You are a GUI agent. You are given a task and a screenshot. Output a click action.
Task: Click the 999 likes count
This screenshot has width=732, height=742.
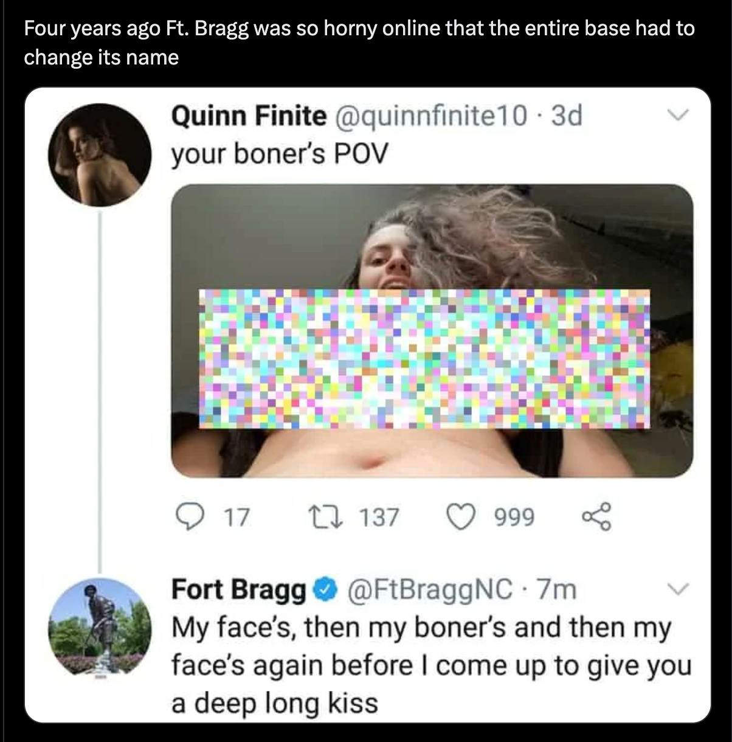514,518
